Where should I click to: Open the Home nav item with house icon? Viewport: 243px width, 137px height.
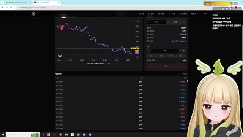141,14
